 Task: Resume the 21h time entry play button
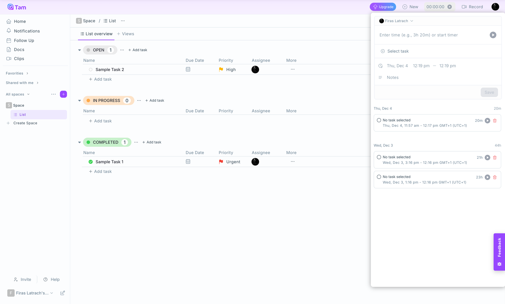click(487, 158)
